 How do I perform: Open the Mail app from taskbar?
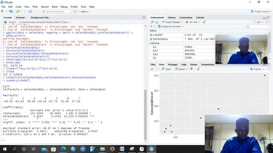[44, 149]
